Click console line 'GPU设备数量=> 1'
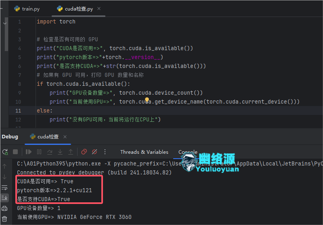 point(39,208)
